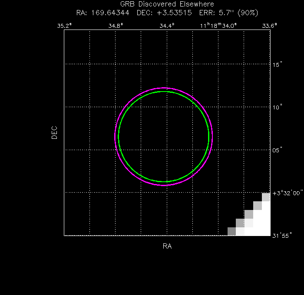Click the 10" declination tick label
This screenshot has height=295, width=304.
pos(277,107)
